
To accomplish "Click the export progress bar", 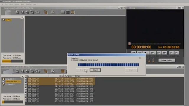I will 108,64.
